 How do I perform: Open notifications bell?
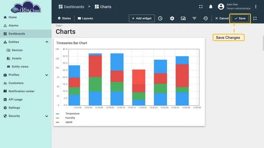pos(211,7)
